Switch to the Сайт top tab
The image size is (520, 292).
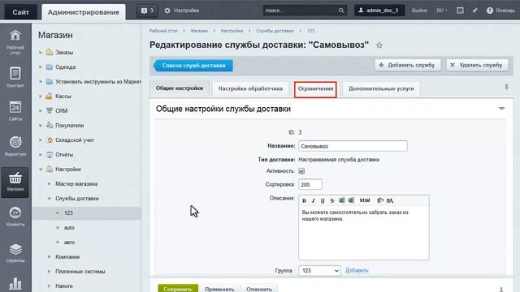tap(20, 12)
